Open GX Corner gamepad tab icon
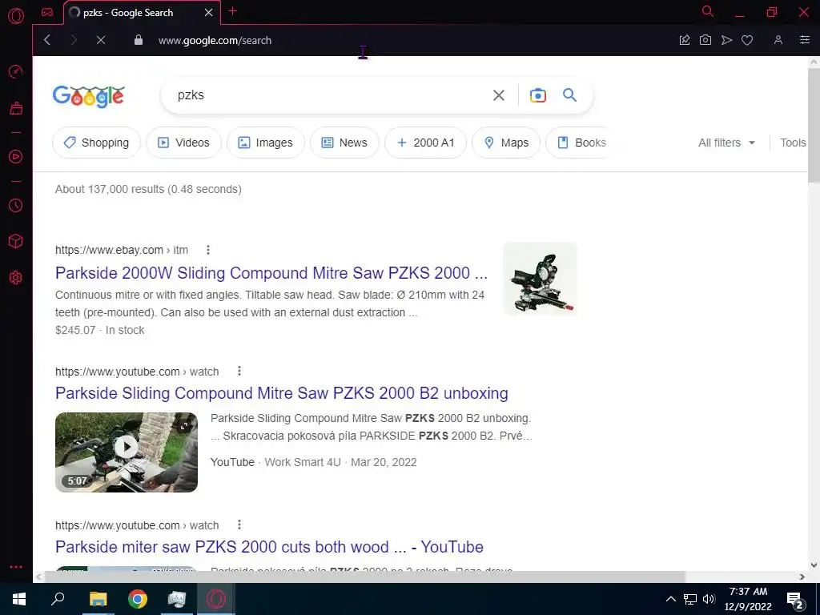The image size is (820, 615). pos(47,12)
